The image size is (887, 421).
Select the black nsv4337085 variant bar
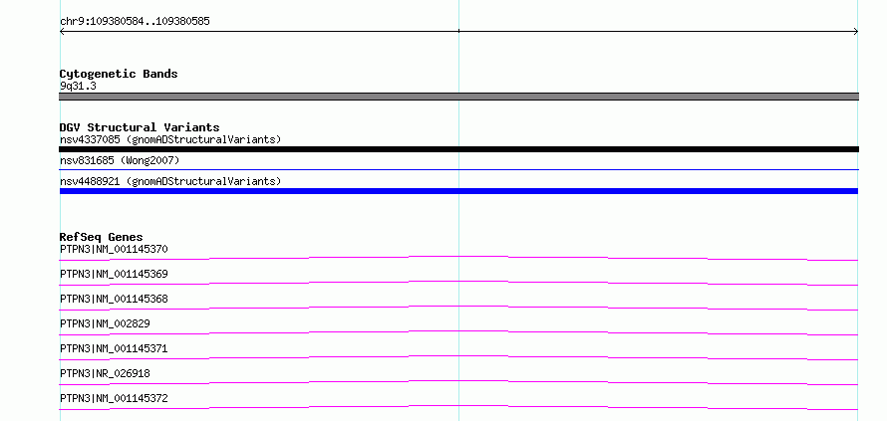point(458,149)
